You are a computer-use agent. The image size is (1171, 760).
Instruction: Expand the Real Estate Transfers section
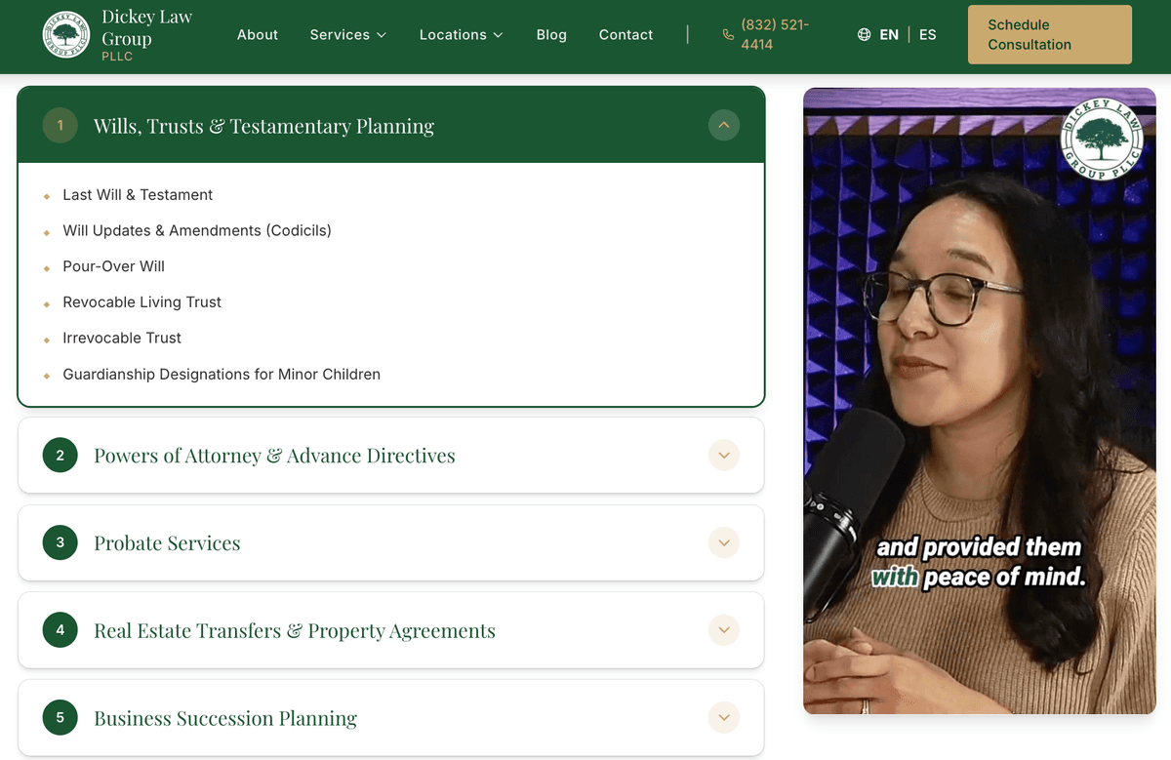724,629
